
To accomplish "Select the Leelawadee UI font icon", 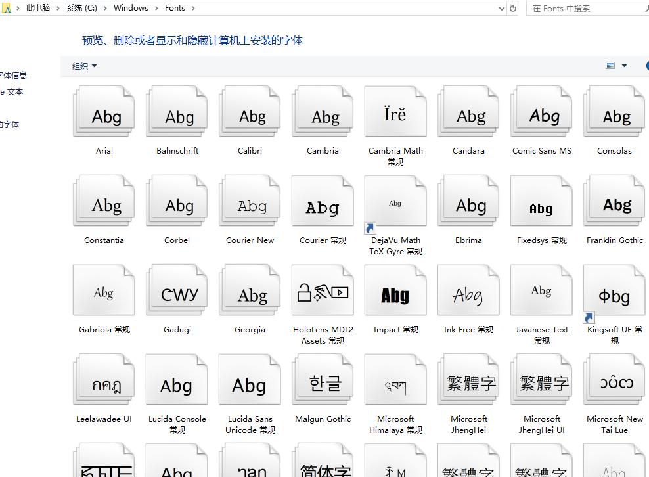I will (104, 379).
